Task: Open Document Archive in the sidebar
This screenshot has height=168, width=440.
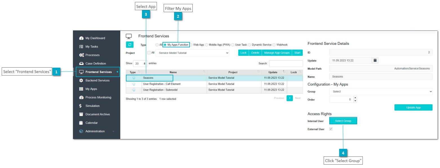Action: (98, 114)
